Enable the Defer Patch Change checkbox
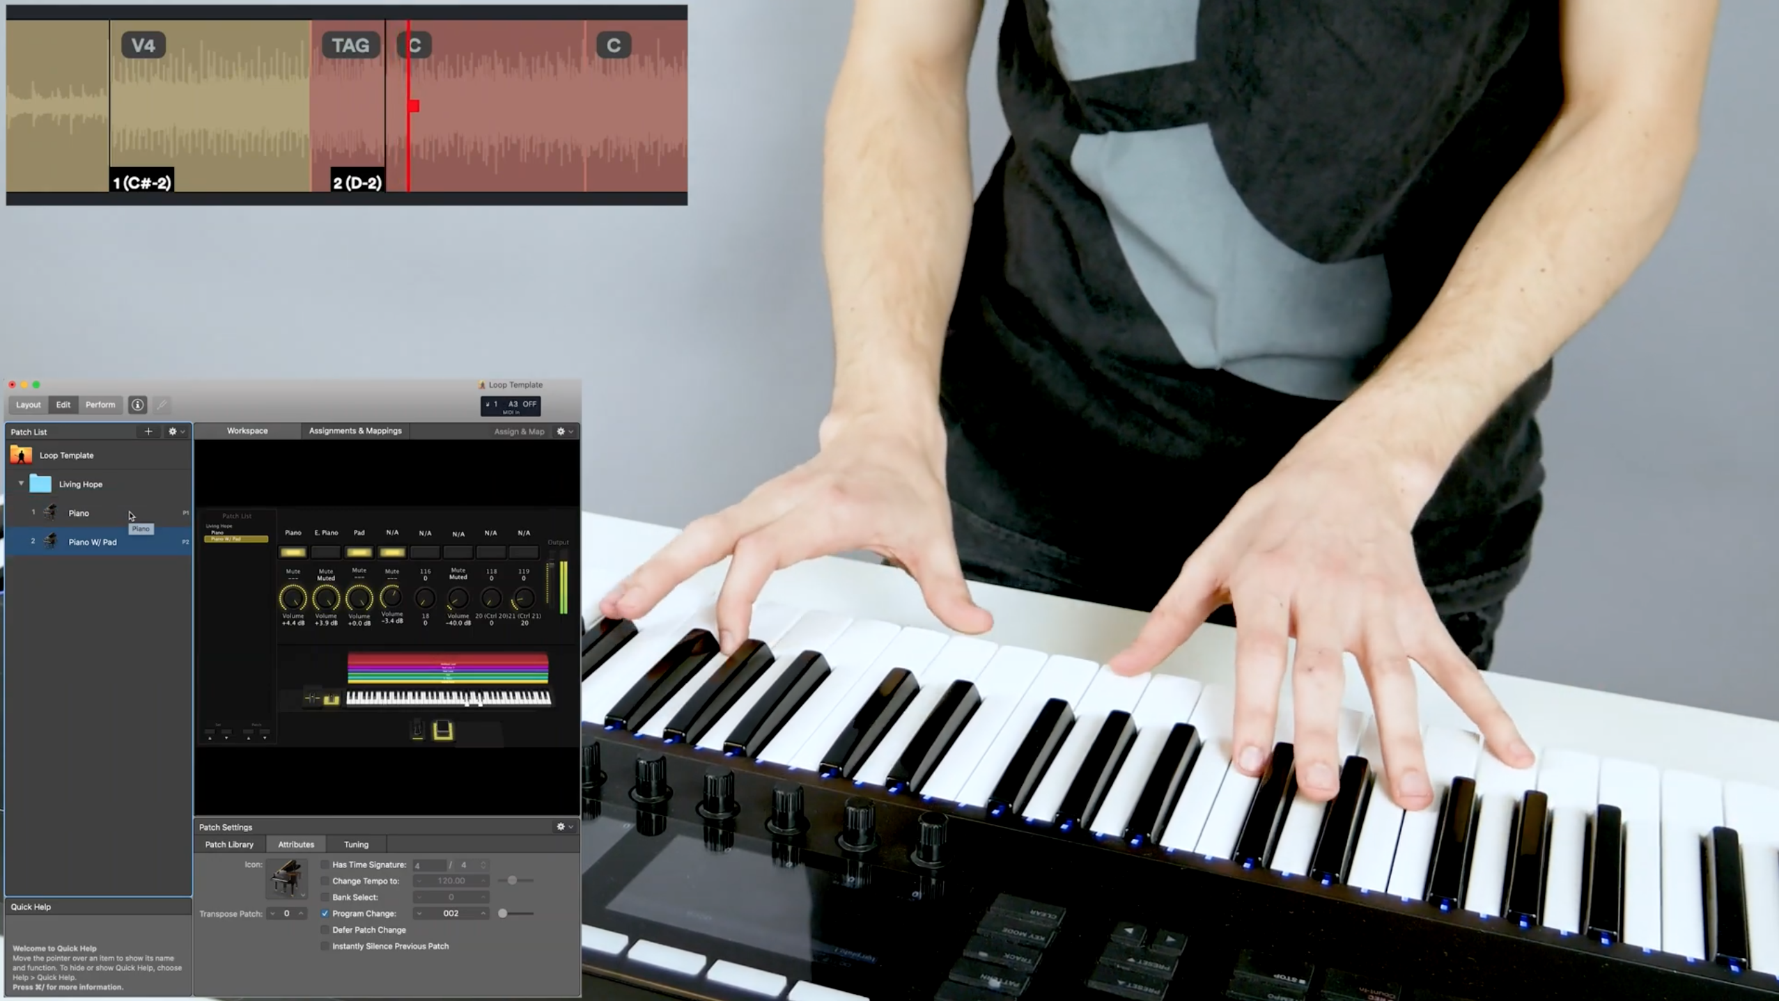The image size is (1779, 1001). coord(324,929)
